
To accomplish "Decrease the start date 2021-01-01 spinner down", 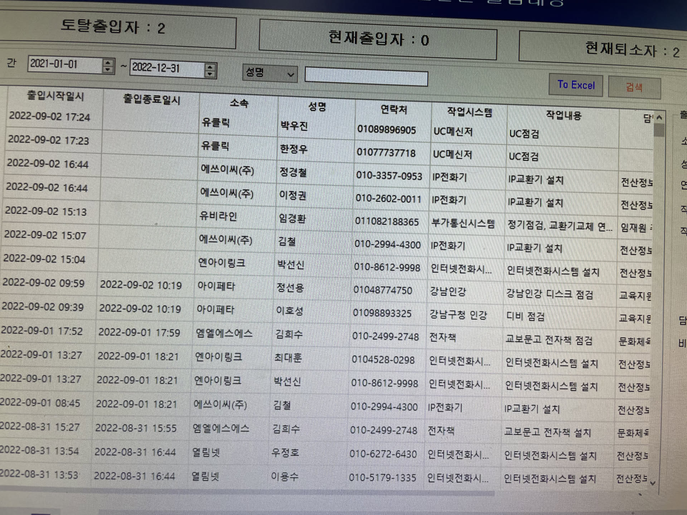I will (x=107, y=69).
